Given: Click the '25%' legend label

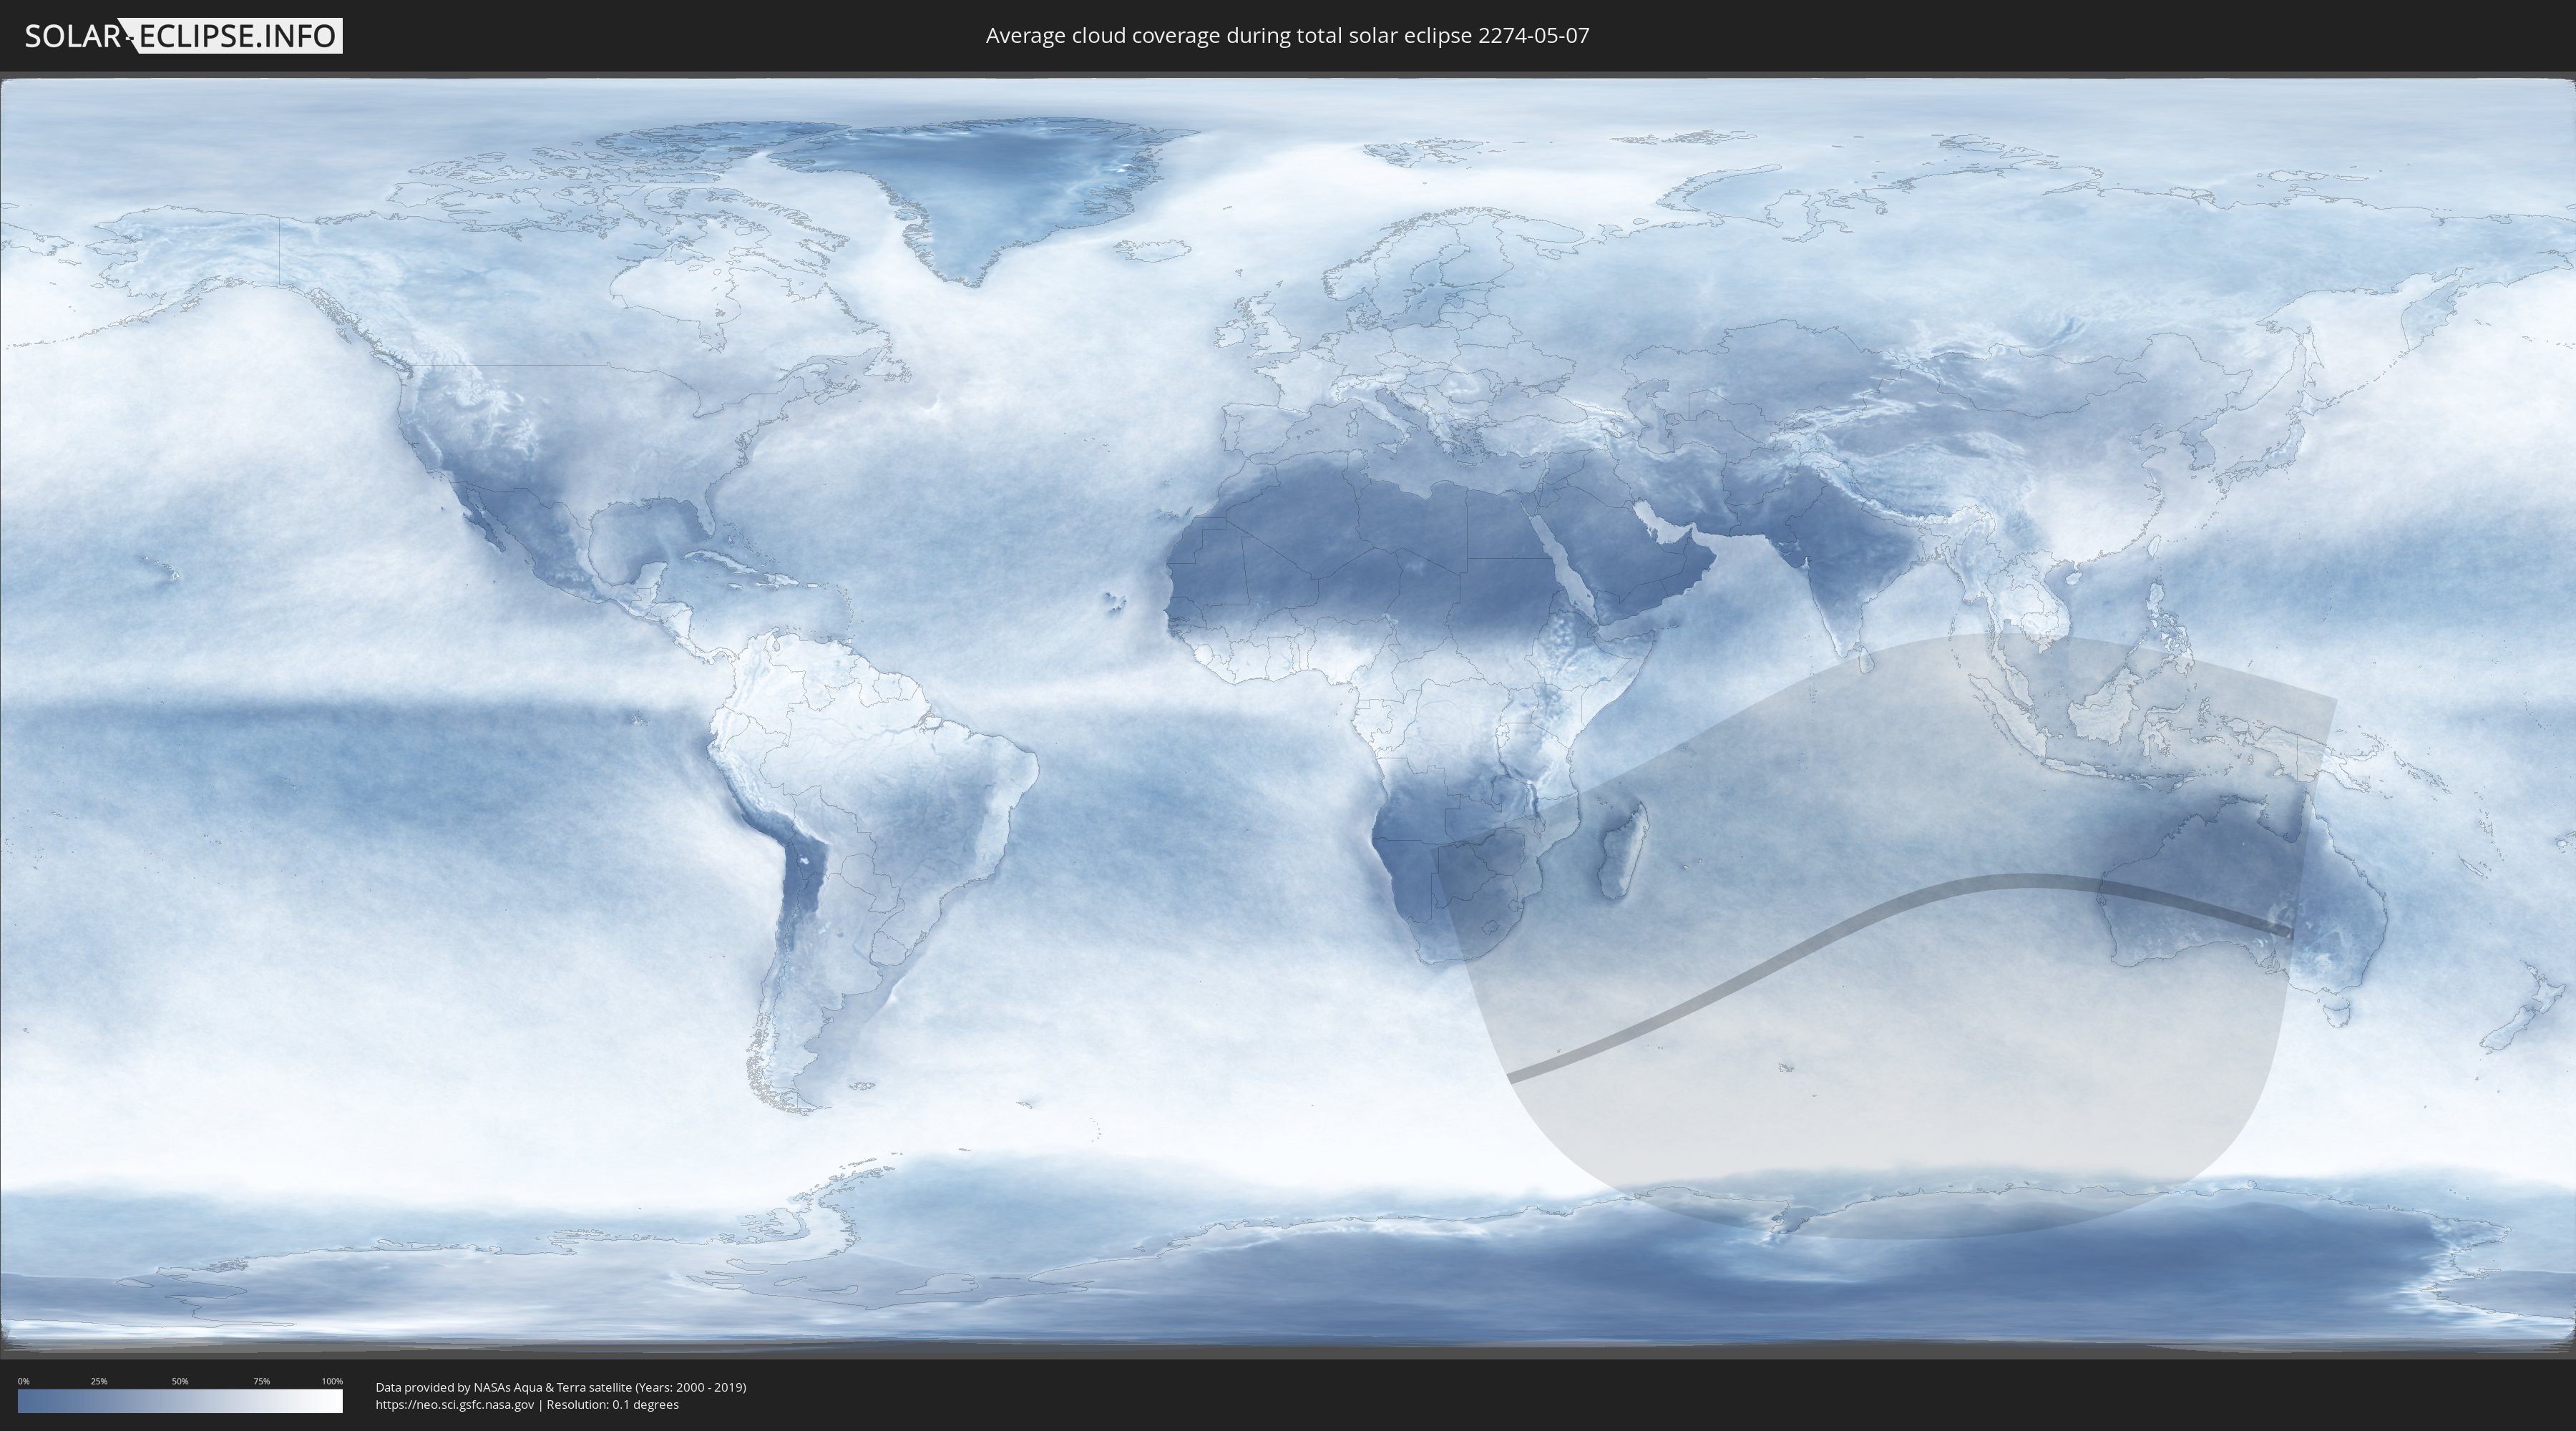Looking at the screenshot, I should click(99, 1381).
